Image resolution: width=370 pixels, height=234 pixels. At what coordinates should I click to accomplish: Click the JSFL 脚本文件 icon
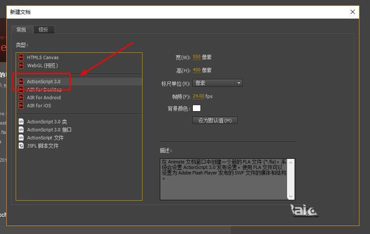click(x=21, y=146)
